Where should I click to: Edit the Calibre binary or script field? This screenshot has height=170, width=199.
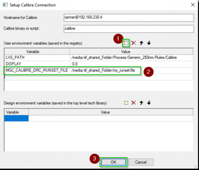click(129, 29)
